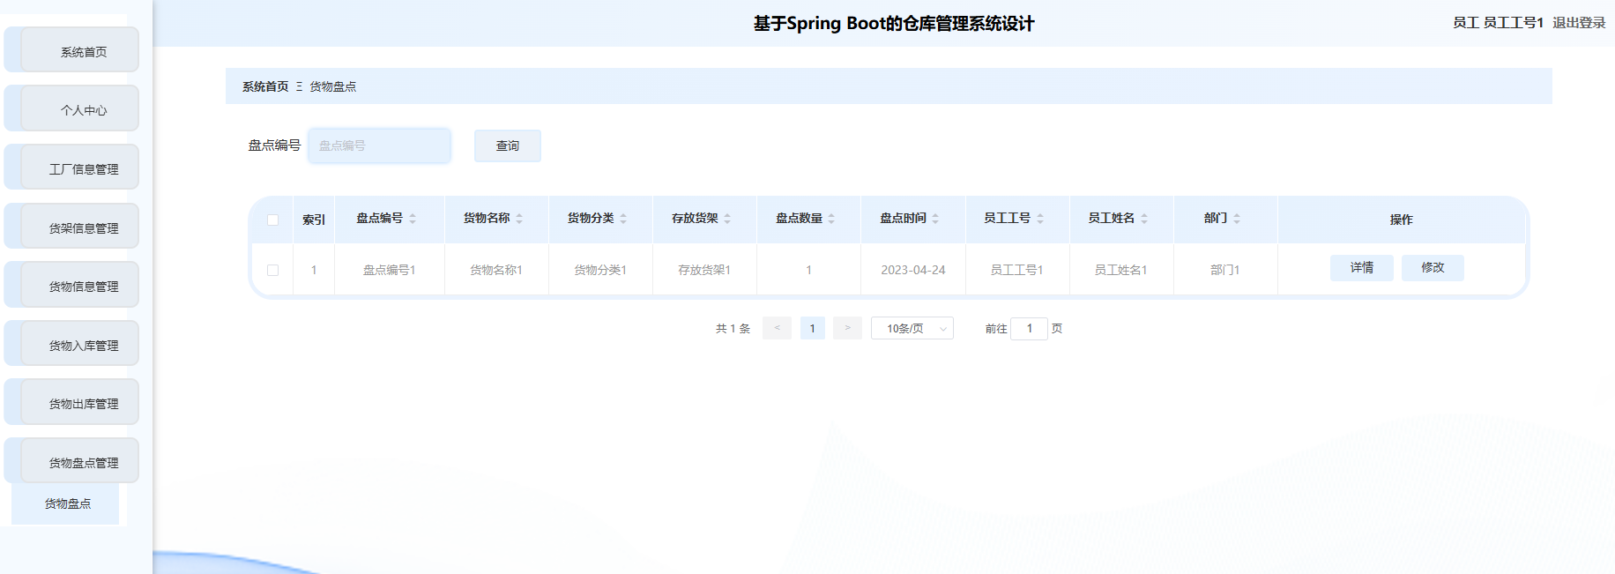1615x574 pixels.
Task: Click the 员工姓名1 table cell
Action: tap(1121, 270)
